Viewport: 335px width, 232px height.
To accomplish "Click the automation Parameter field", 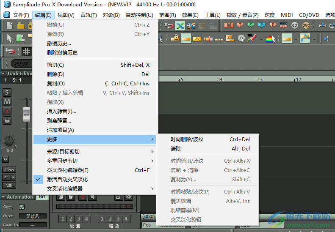I will click(x=33, y=225).
